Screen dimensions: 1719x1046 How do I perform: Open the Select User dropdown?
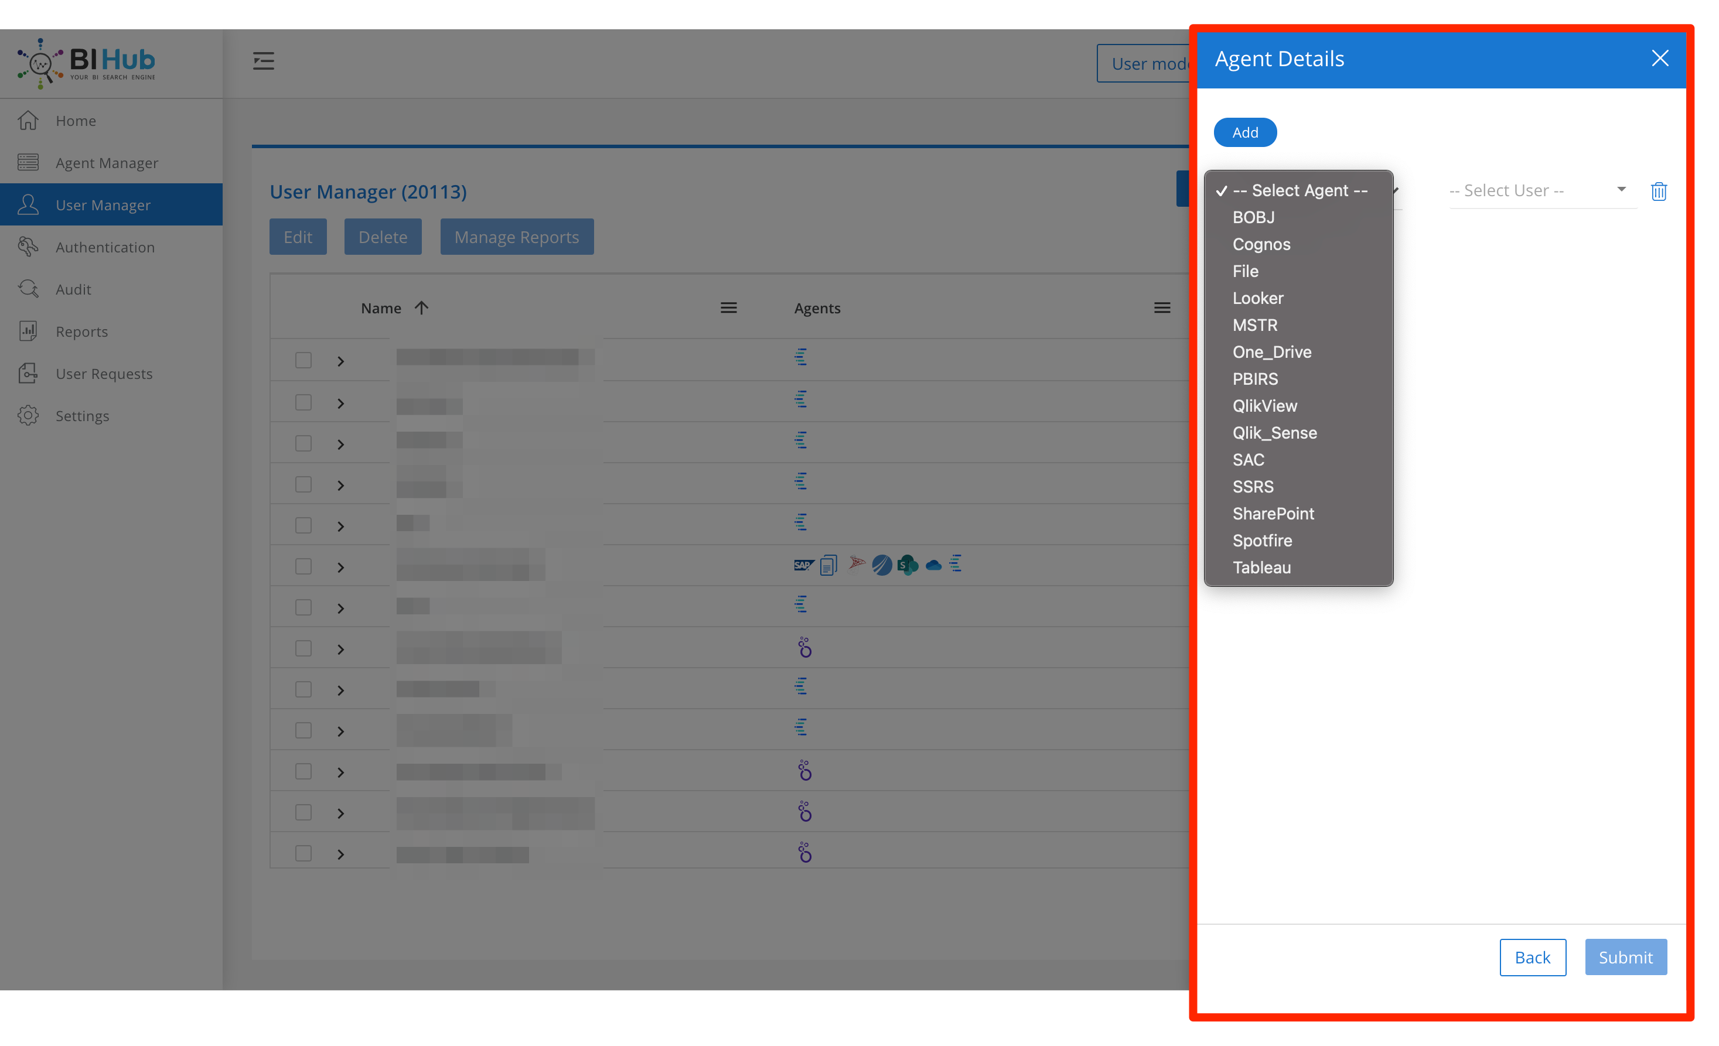coord(1542,190)
